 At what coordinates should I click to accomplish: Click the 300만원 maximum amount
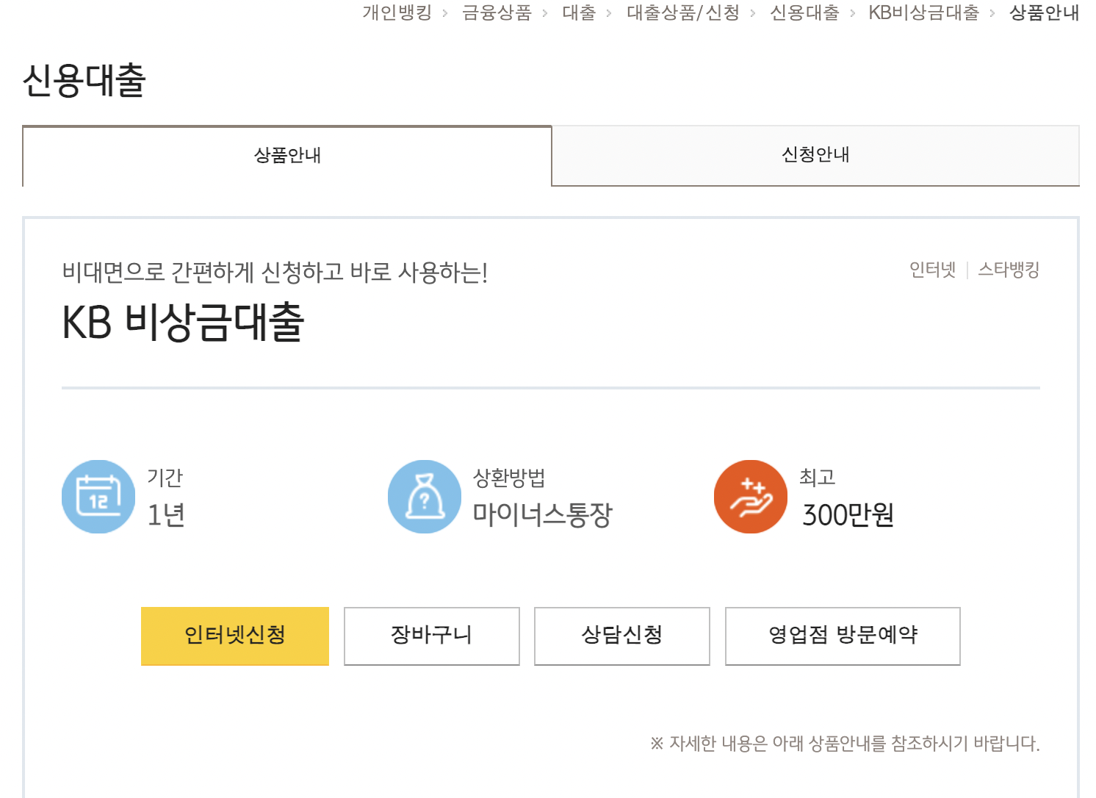[x=848, y=514]
